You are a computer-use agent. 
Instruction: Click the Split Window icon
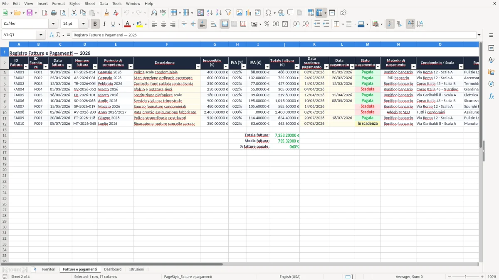tap(332, 13)
